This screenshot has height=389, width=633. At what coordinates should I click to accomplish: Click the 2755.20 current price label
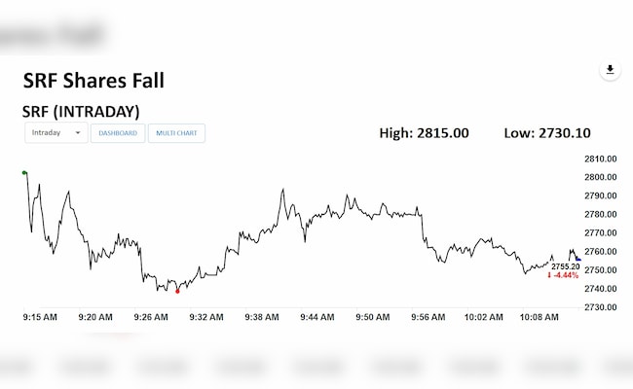[565, 266]
